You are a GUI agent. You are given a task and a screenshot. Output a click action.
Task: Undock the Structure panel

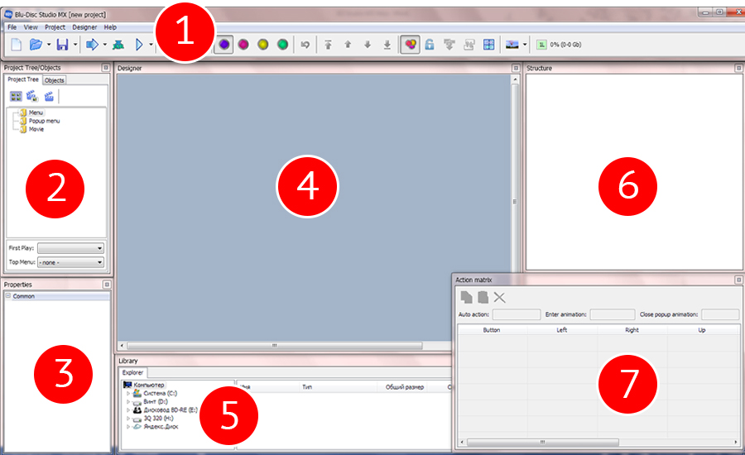pyautogui.click(x=738, y=68)
